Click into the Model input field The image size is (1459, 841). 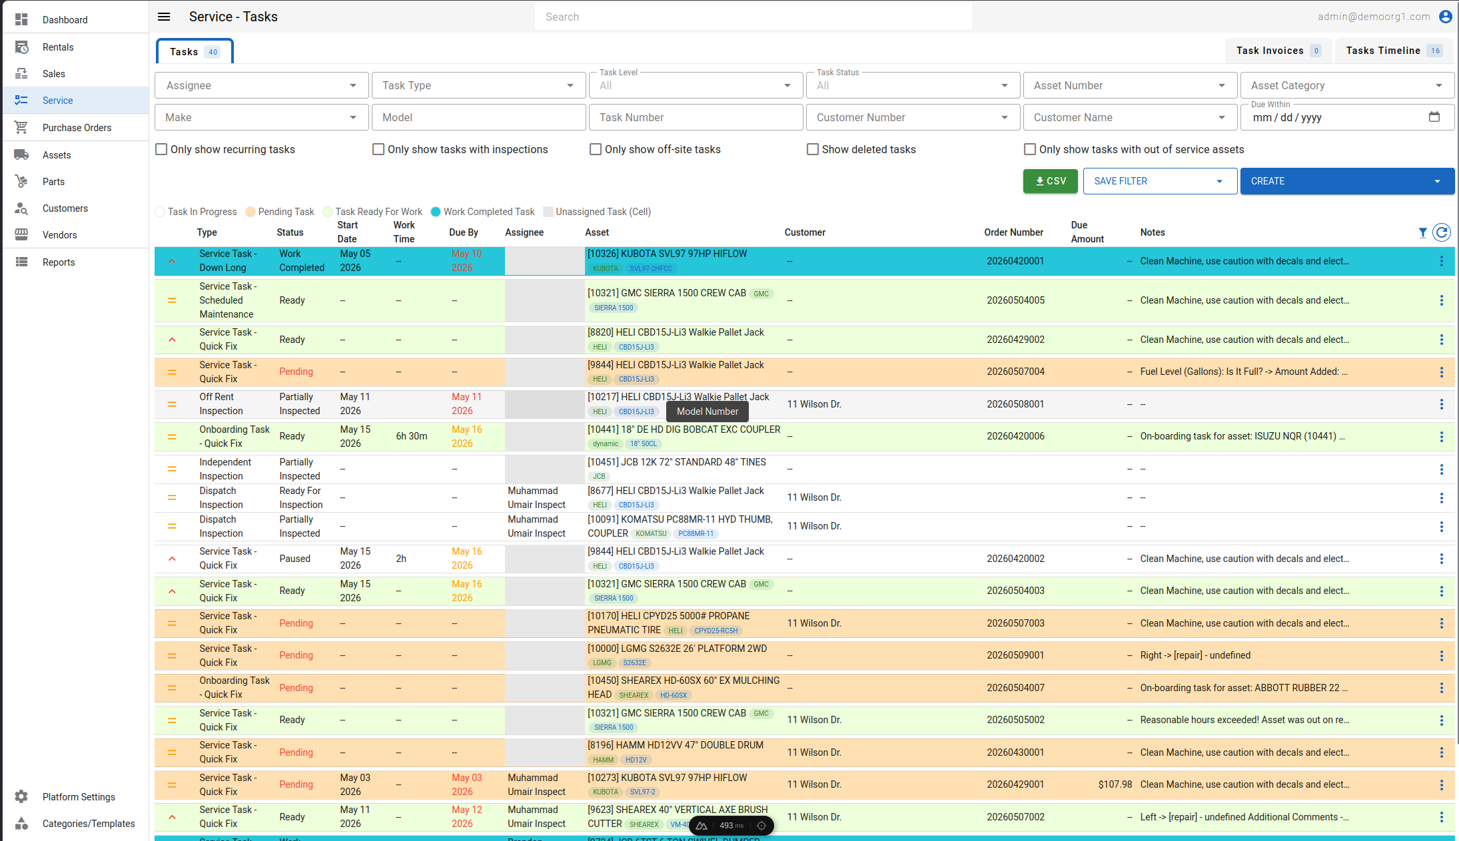pos(479,117)
